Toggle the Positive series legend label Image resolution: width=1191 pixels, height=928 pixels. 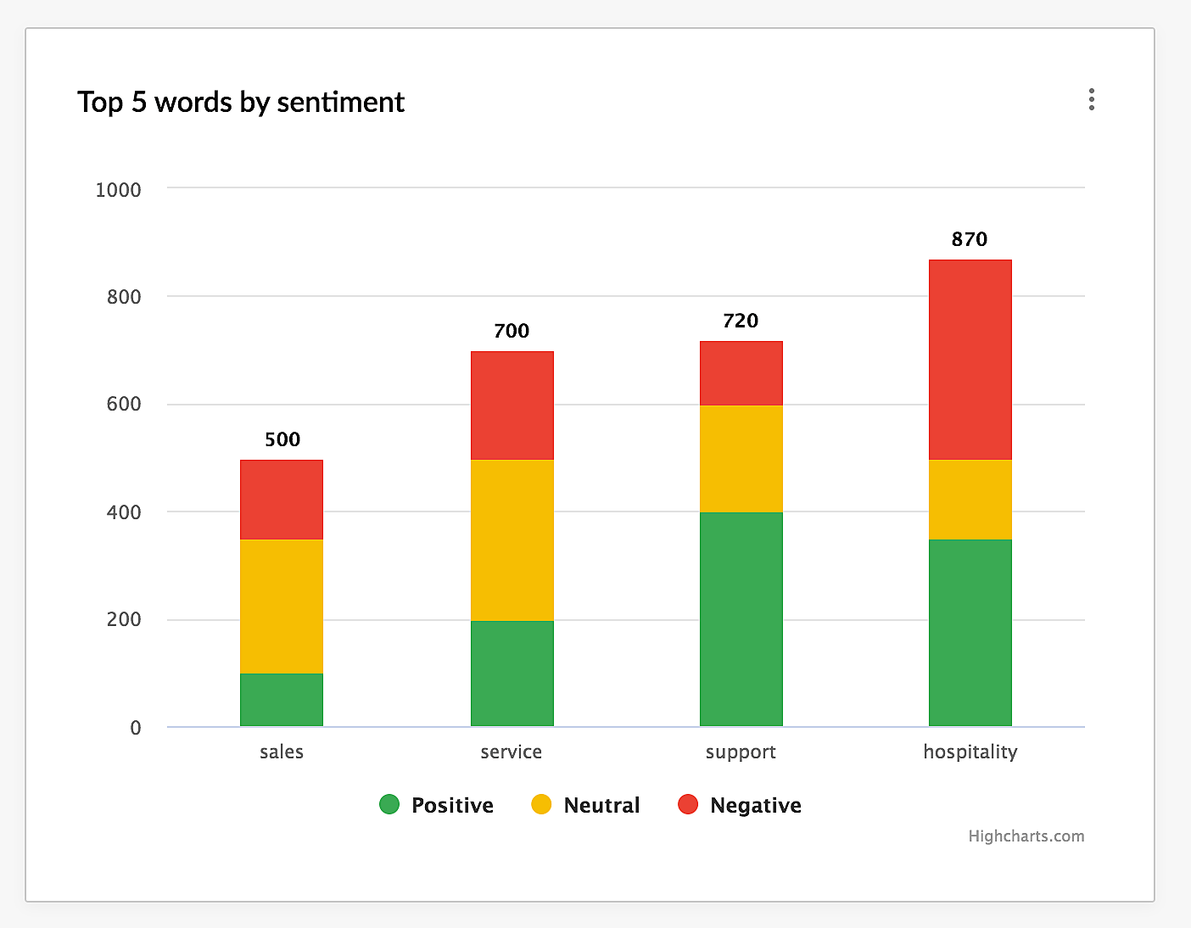pos(452,805)
